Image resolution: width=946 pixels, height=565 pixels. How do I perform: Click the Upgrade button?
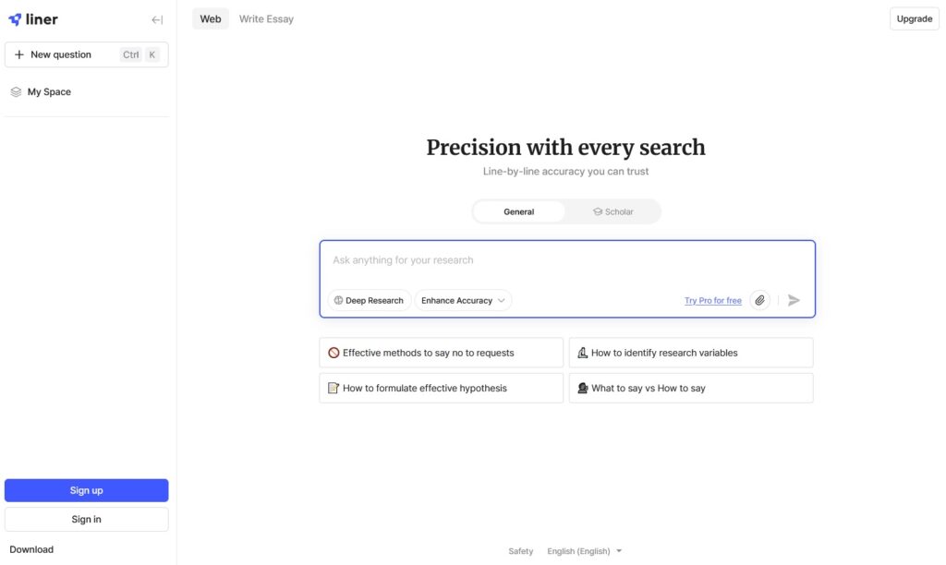point(914,18)
